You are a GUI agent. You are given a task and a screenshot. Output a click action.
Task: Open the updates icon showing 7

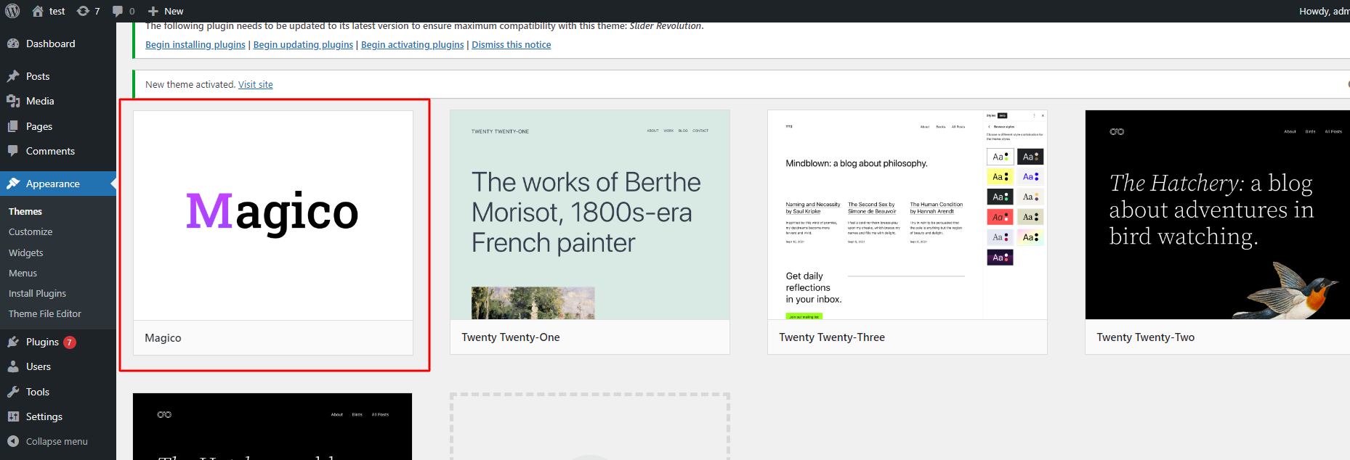pyautogui.click(x=83, y=11)
